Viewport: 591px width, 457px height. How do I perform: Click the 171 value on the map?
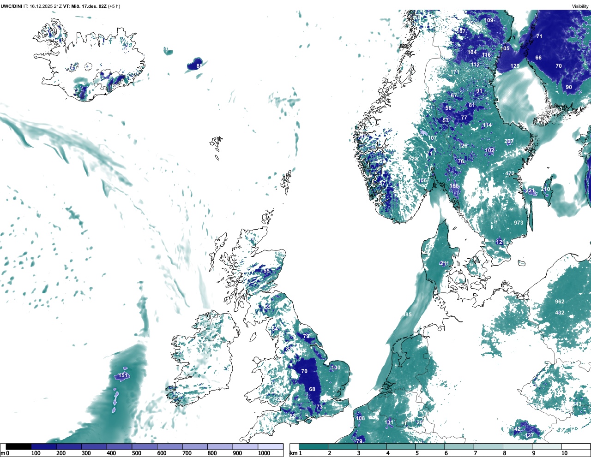coord(455,72)
